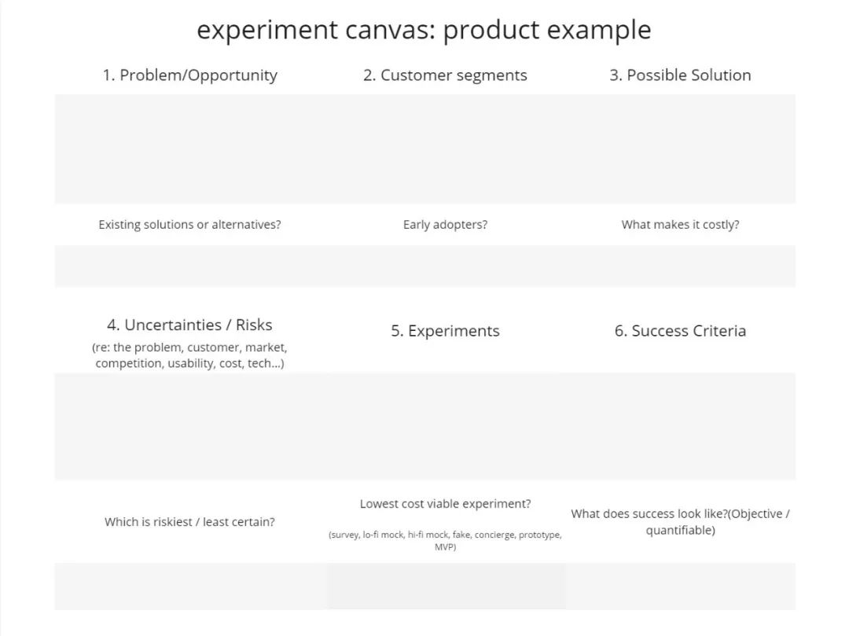Screen dimensions: 849x636
Task: Select the '4. Uncertainties / Risks' heading
Action: pos(190,325)
